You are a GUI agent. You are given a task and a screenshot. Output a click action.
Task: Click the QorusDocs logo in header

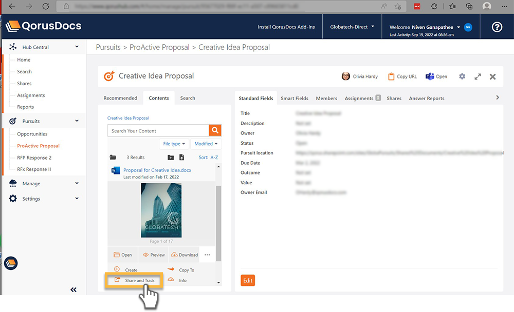44,26
